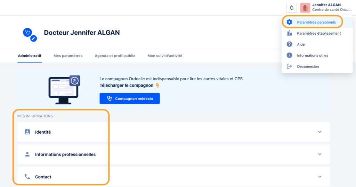Click the logout arrow Déconnexion icon

point(289,66)
